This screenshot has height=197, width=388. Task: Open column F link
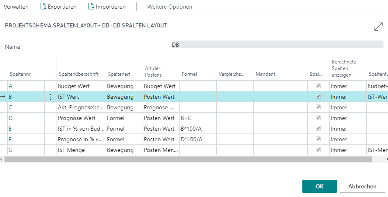tap(10, 139)
